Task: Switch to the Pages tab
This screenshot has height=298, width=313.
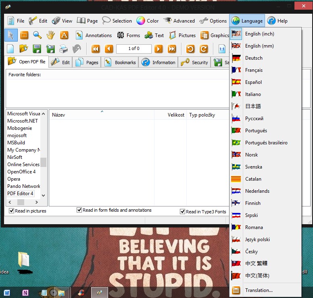Action: coord(87,63)
